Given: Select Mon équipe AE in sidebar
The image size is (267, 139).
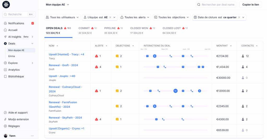Looking at the screenshot, I should click(x=21, y=50).
